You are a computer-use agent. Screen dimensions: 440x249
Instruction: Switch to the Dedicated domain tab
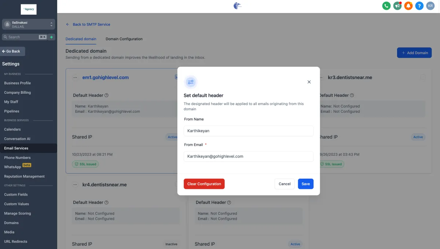pos(81,39)
